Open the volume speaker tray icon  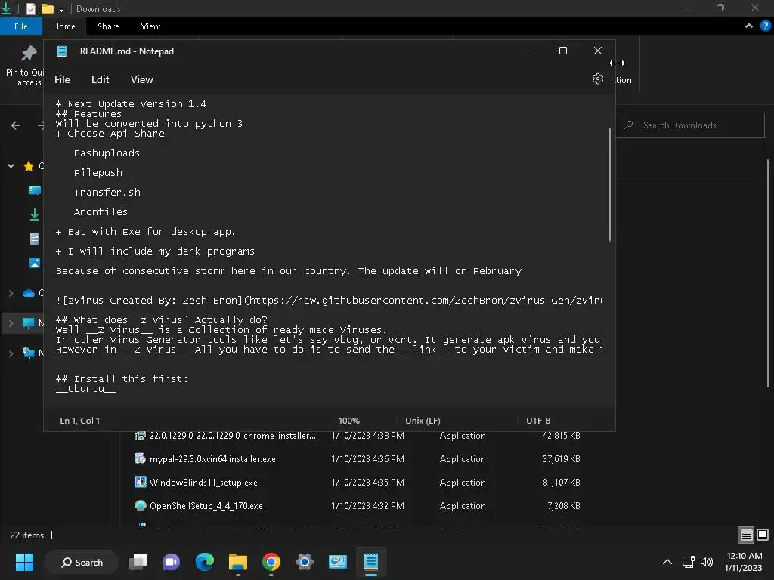click(707, 562)
